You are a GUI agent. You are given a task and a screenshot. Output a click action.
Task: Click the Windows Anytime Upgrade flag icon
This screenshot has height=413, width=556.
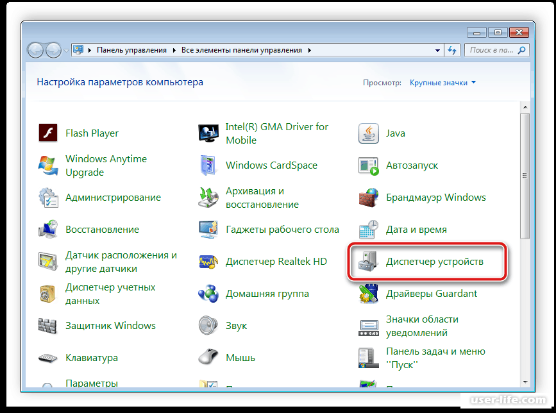tap(48, 165)
